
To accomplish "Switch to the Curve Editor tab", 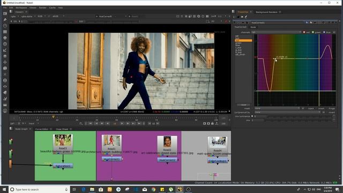I will click(x=42, y=129).
